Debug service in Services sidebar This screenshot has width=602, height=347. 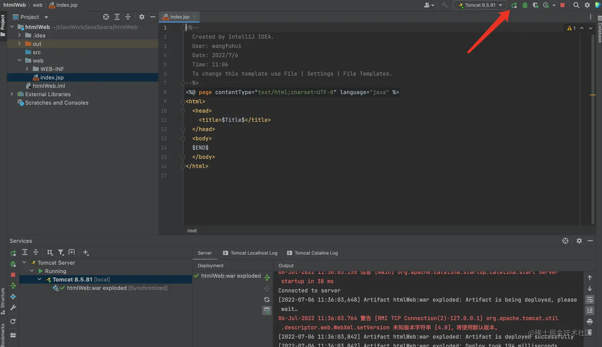tap(13, 264)
